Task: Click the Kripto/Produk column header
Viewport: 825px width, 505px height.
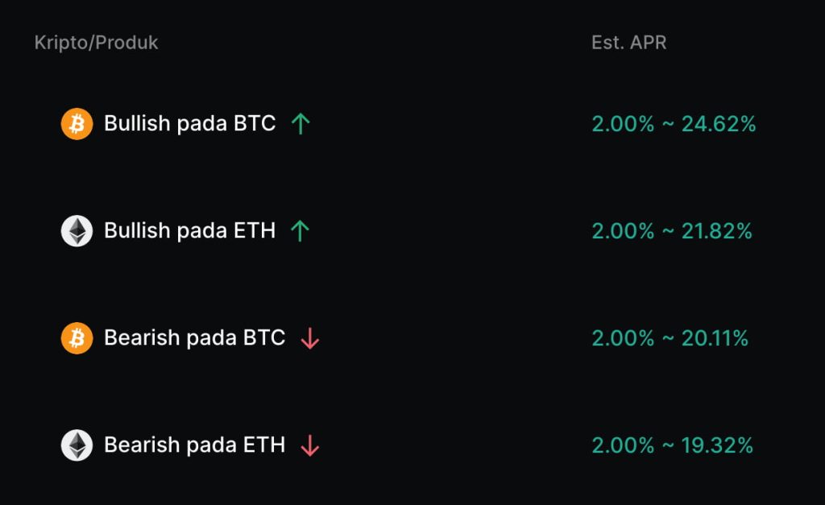Action: click(97, 43)
